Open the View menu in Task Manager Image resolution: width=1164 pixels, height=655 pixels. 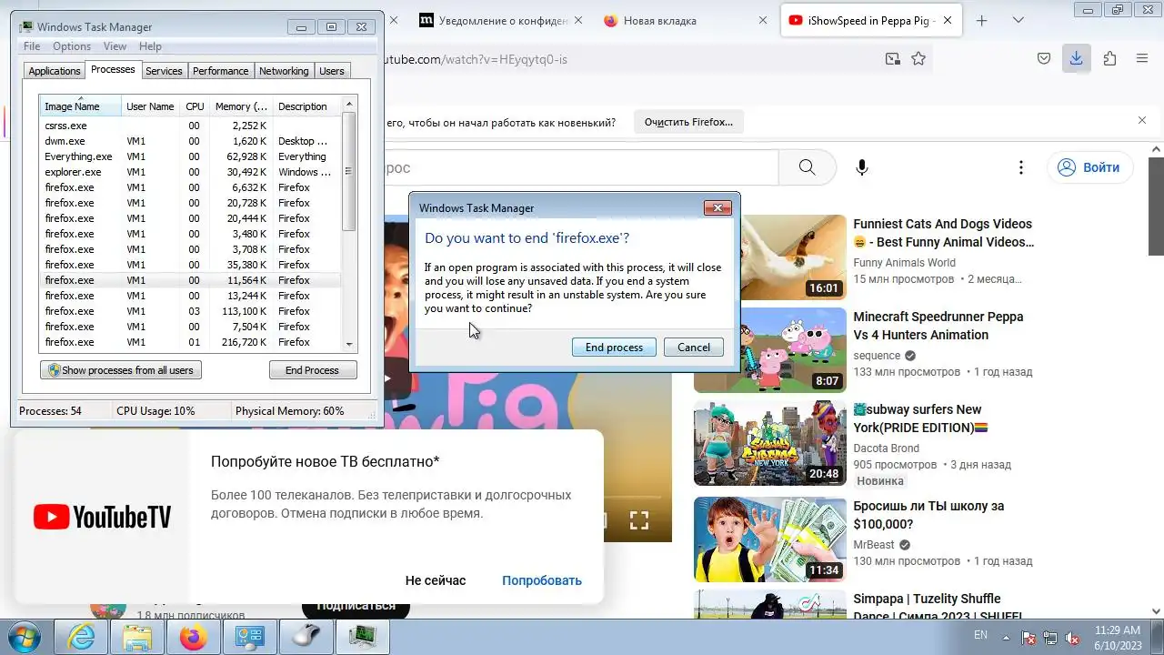point(115,46)
